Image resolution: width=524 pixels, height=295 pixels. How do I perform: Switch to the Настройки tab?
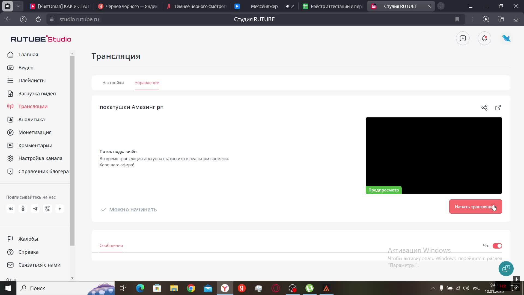click(113, 83)
